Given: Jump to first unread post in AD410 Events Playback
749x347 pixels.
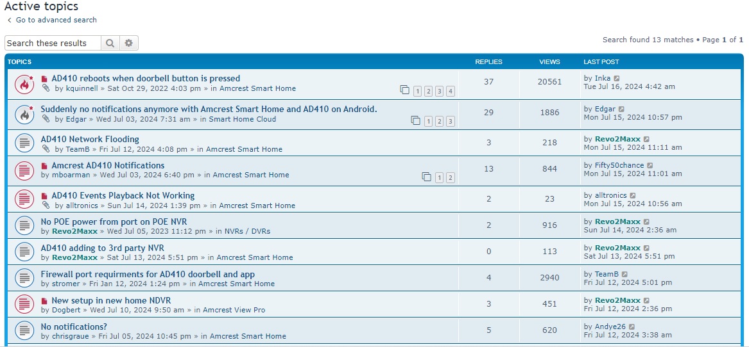Looking at the screenshot, I should [44, 196].
